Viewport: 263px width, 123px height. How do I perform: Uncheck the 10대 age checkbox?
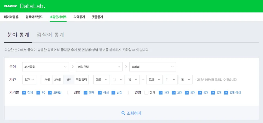click(161, 93)
